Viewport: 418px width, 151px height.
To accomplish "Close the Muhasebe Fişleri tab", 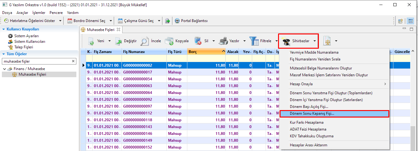I will coord(118,29).
